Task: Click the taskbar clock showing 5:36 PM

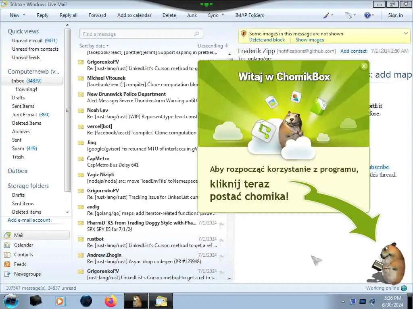Action: 393,301
